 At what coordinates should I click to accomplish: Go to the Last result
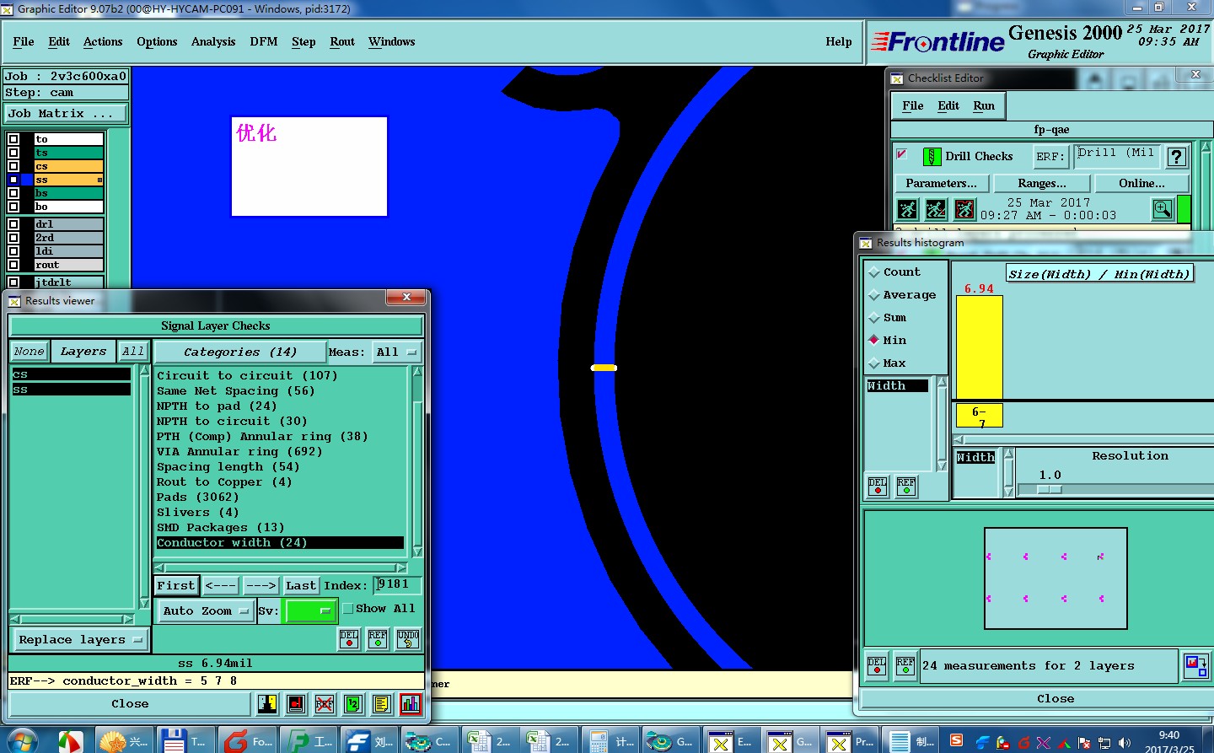point(301,585)
